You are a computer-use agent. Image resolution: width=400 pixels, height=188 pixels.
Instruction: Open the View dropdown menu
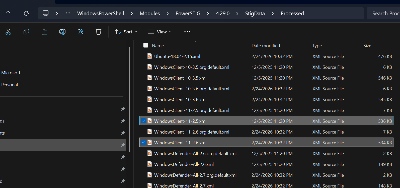160,32
